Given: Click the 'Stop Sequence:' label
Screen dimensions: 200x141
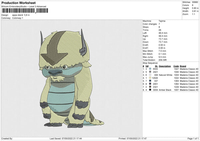Looking at the screenshot, I should pyautogui.click(x=150, y=63).
